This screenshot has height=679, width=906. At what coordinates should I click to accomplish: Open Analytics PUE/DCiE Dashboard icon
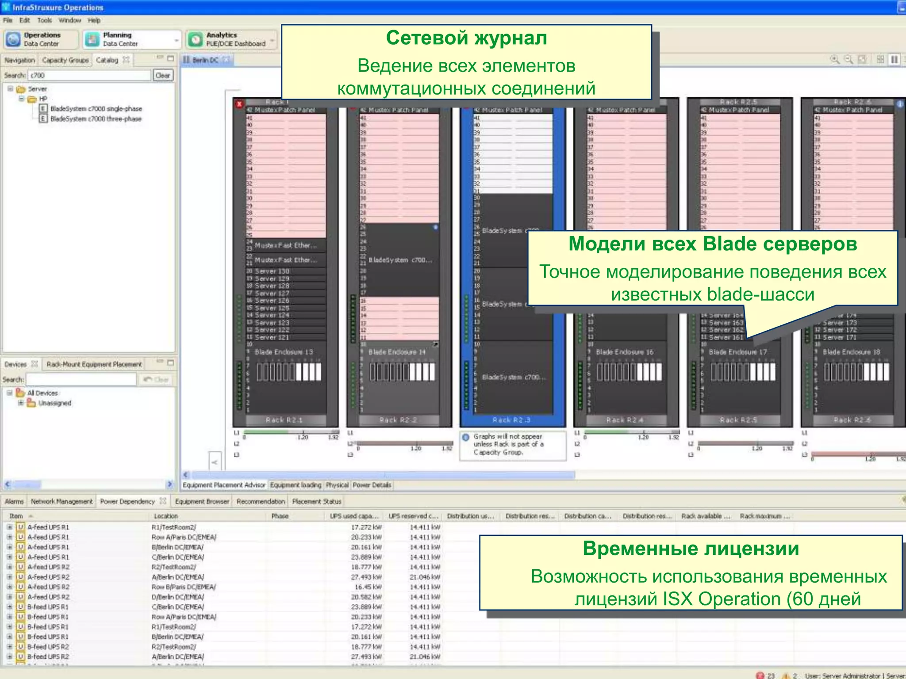195,39
